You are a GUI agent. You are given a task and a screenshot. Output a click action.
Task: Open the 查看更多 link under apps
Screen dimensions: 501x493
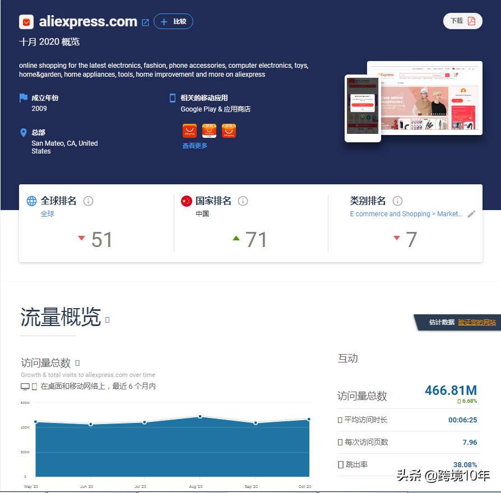click(194, 146)
